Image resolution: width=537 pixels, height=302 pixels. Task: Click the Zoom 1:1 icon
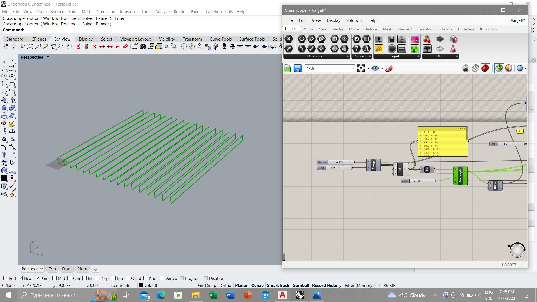69,46
